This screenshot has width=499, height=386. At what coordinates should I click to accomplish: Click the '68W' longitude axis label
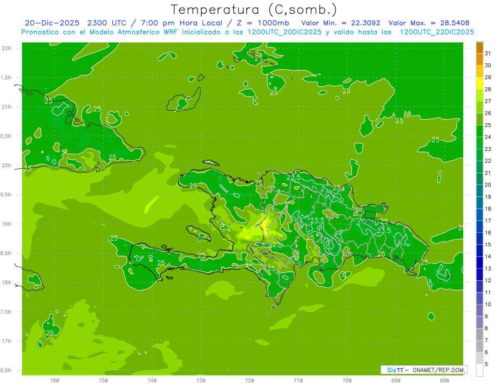point(445,380)
